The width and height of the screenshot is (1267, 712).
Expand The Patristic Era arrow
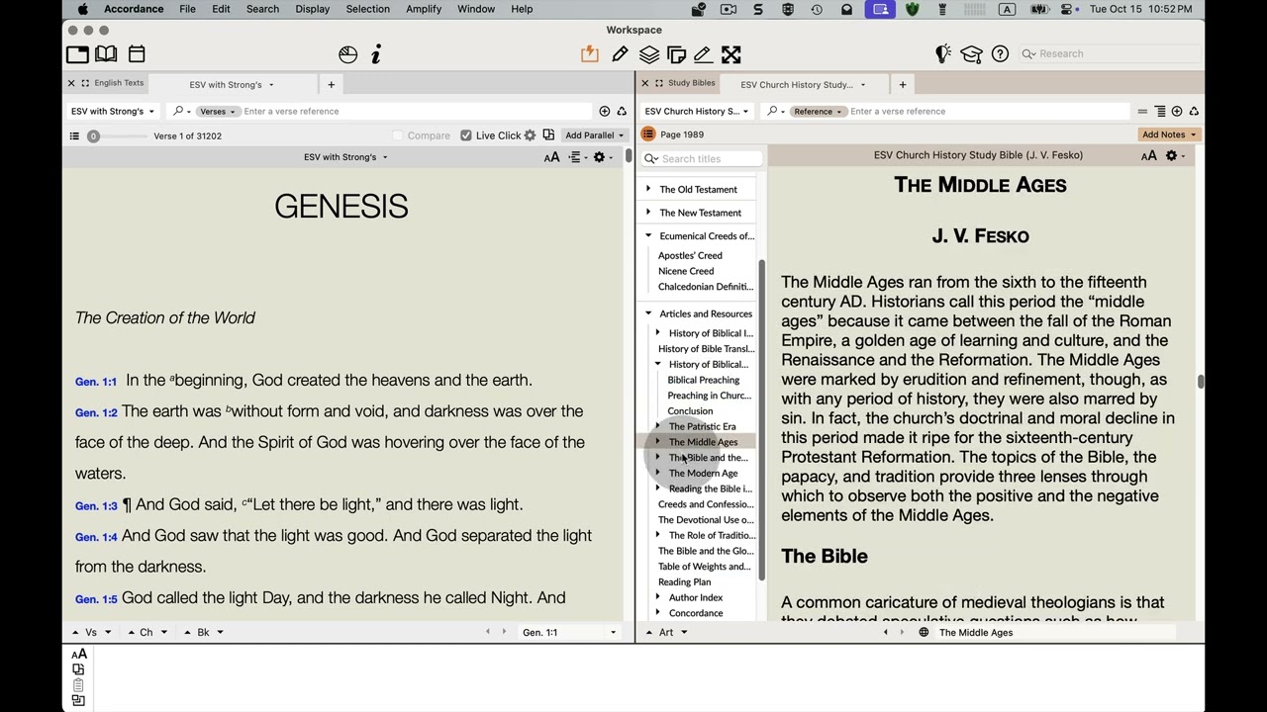point(658,426)
